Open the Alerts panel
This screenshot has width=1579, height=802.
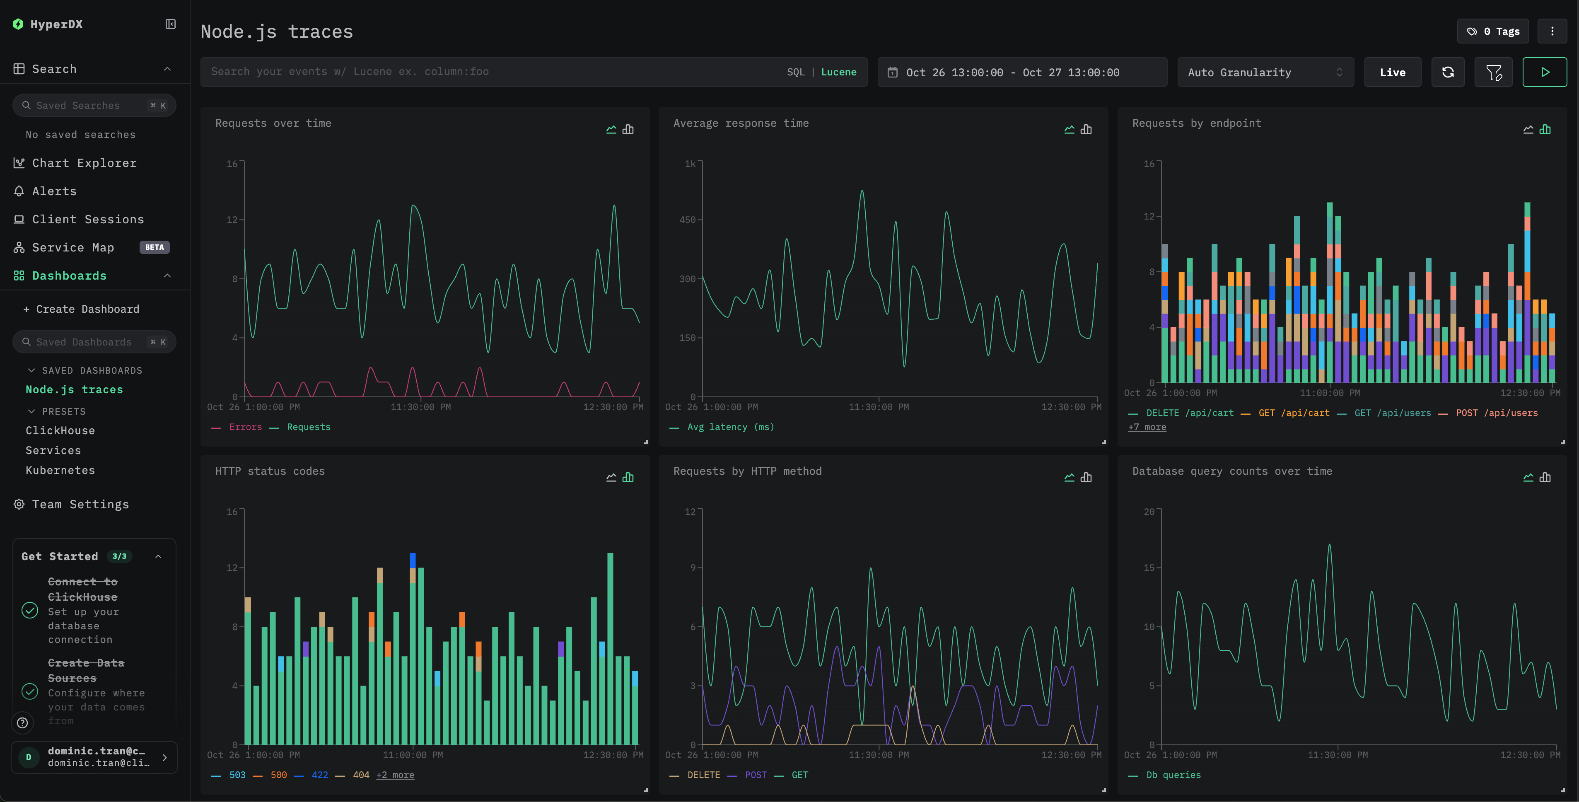53,191
